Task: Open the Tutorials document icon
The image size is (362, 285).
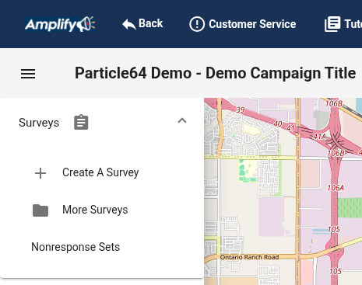Action: 332,24
